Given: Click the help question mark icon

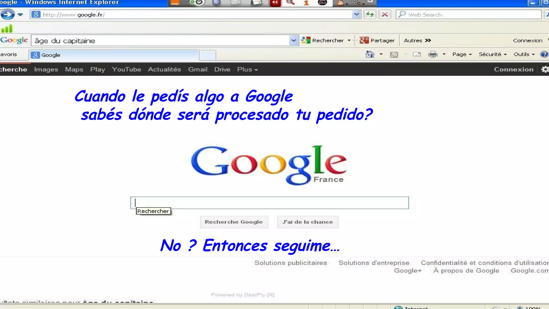Looking at the screenshot, I should [x=544, y=54].
